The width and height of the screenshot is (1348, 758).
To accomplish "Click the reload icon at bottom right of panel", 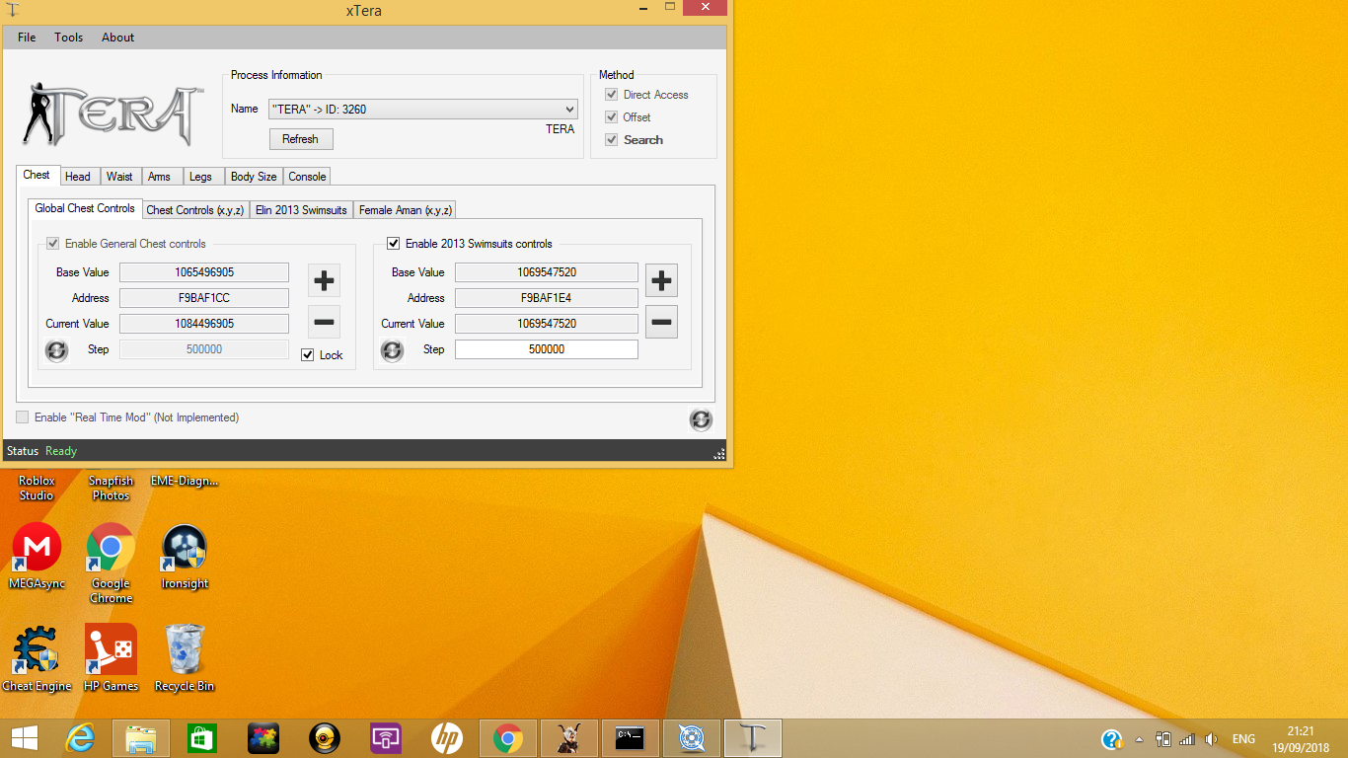I will coord(701,419).
